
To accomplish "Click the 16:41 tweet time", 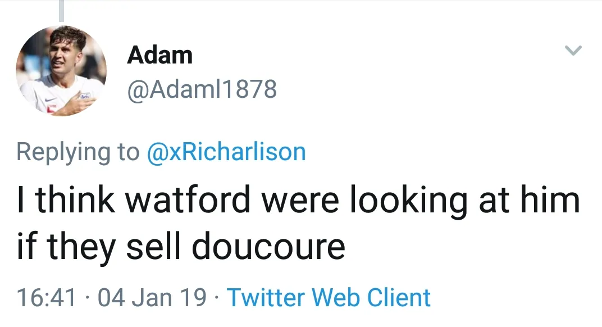I will click(46, 297).
